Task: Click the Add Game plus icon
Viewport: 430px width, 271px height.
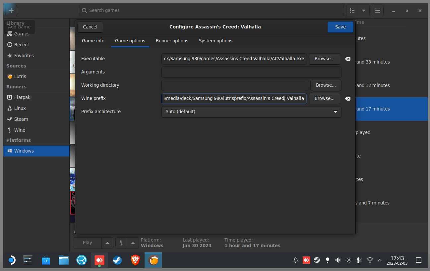Action: [x=11, y=10]
